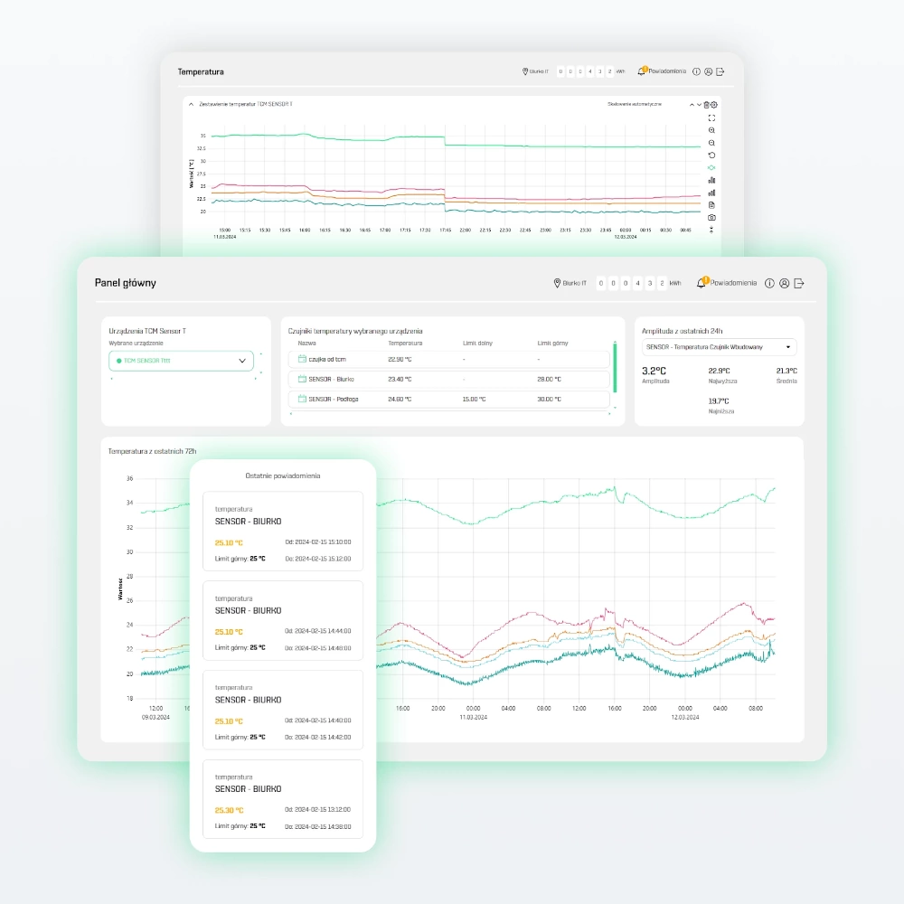Image resolution: width=904 pixels, height=904 pixels.
Task: Click the logout icon in Panel główny header
Action: [799, 283]
